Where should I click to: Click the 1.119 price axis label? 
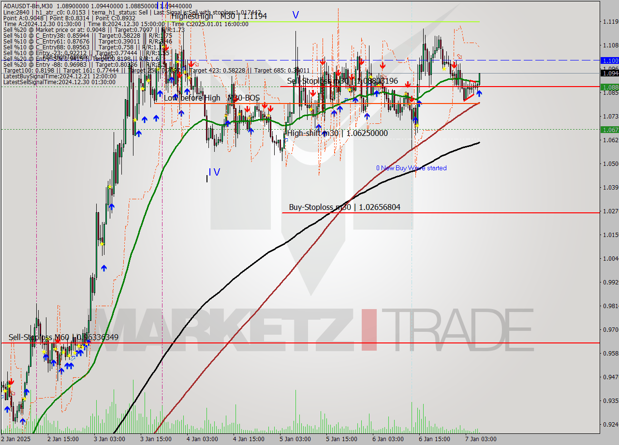(x=610, y=22)
